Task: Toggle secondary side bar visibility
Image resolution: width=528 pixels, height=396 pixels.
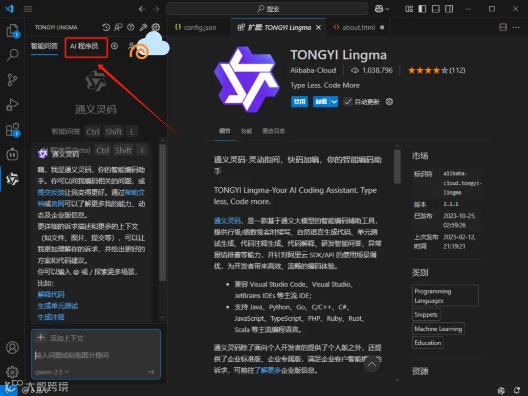Action: tap(449, 9)
